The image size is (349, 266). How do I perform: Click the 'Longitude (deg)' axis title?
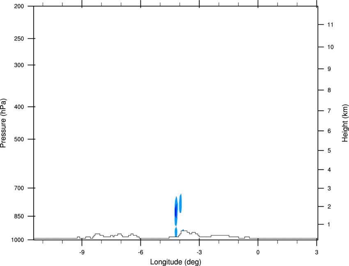point(176,262)
